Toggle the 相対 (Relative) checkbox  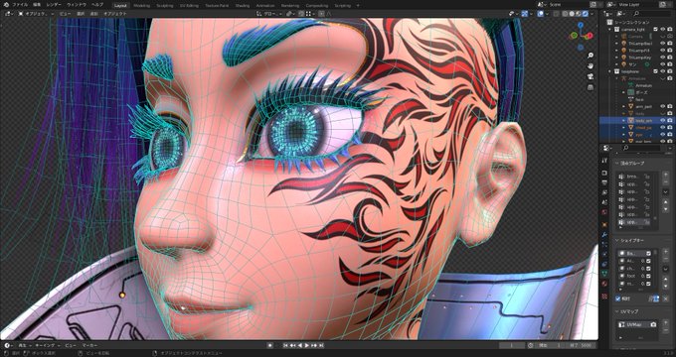click(618, 298)
